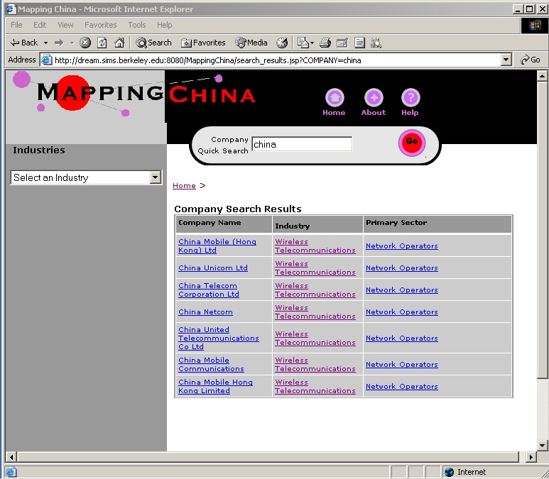Viewport: 549px width, 479px height.
Task: Click Network Operators in China Unicom Ltd row
Action: click(x=401, y=268)
